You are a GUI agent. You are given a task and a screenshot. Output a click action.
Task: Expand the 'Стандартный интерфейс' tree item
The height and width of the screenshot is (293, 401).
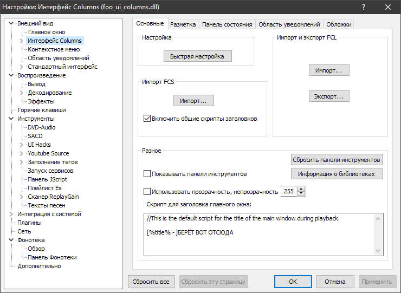pyautogui.click(x=22, y=67)
